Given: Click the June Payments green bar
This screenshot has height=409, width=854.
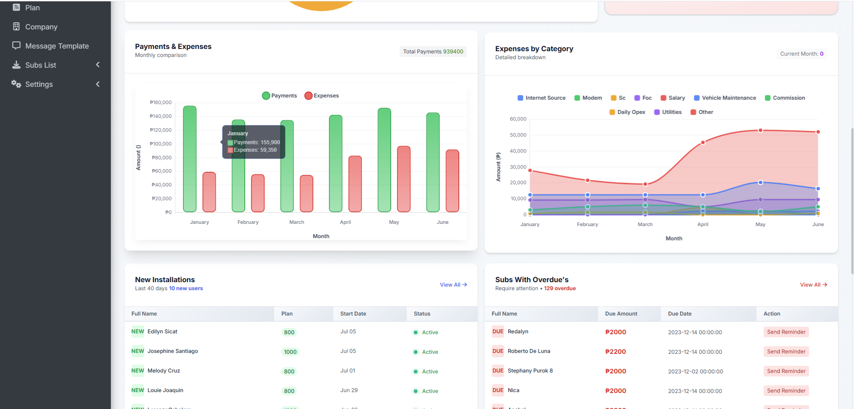Looking at the screenshot, I should pos(433,162).
